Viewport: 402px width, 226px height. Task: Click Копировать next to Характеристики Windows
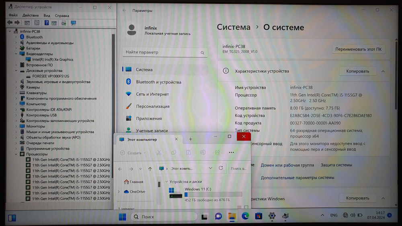click(x=358, y=198)
